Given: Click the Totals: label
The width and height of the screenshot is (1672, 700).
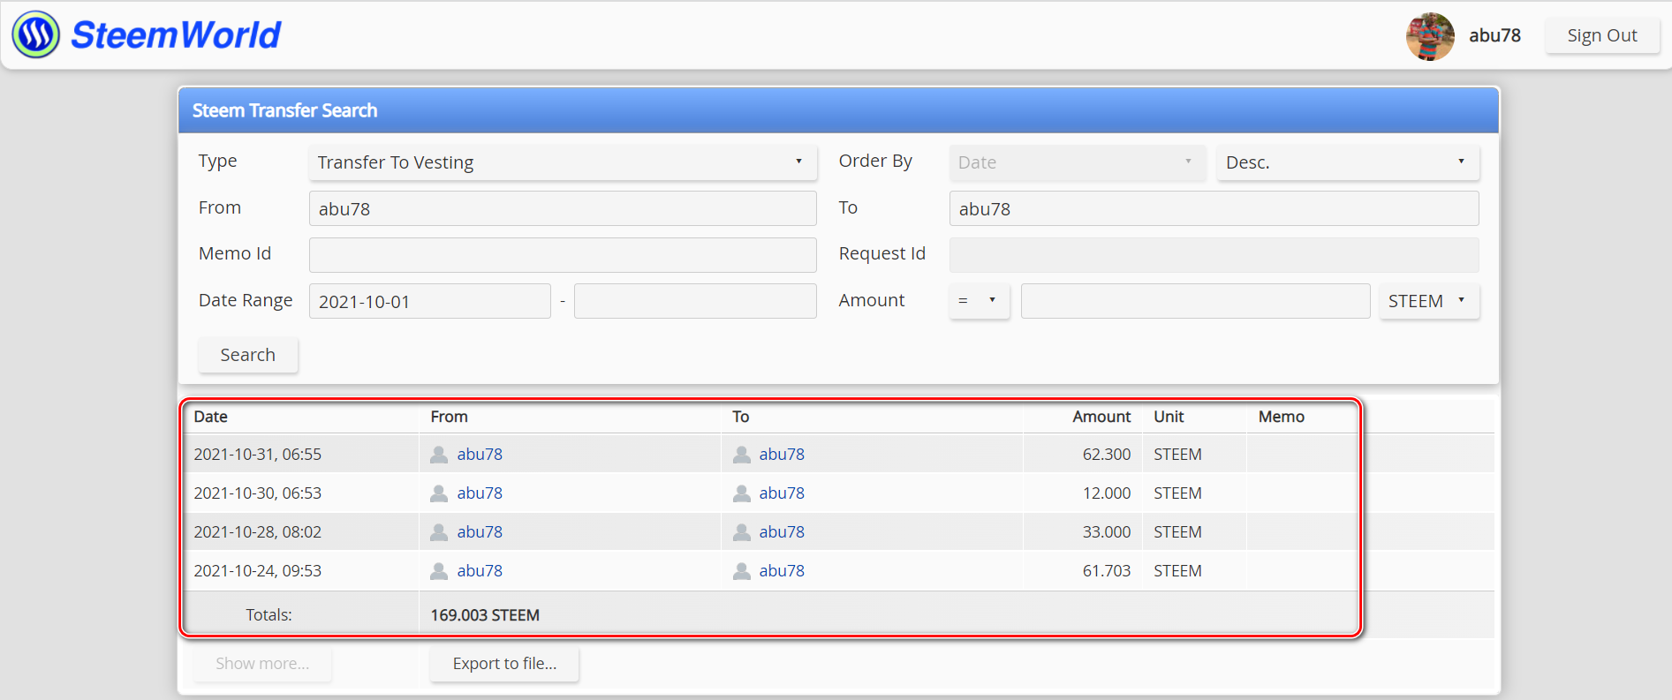Looking at the screenshot, I should [x=269, y=615].
